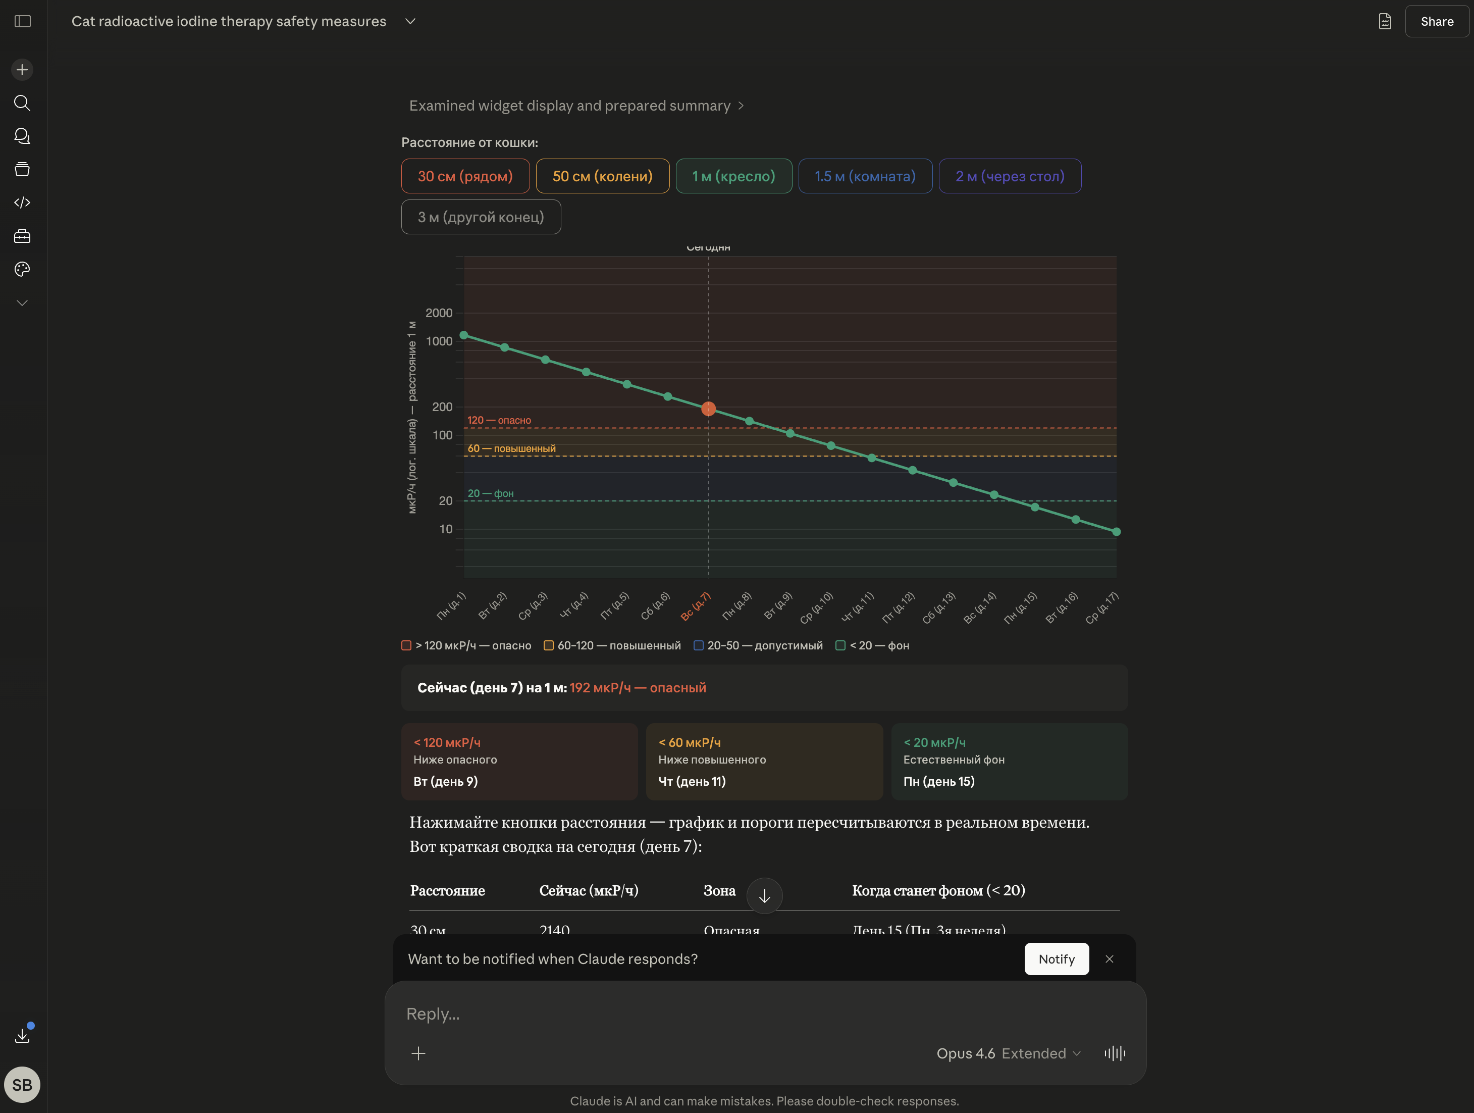Screen dimensions: 1474x1113
Task: Click the download icon with blue dot
Action: pyautogui.click(x=23, y=1035)
